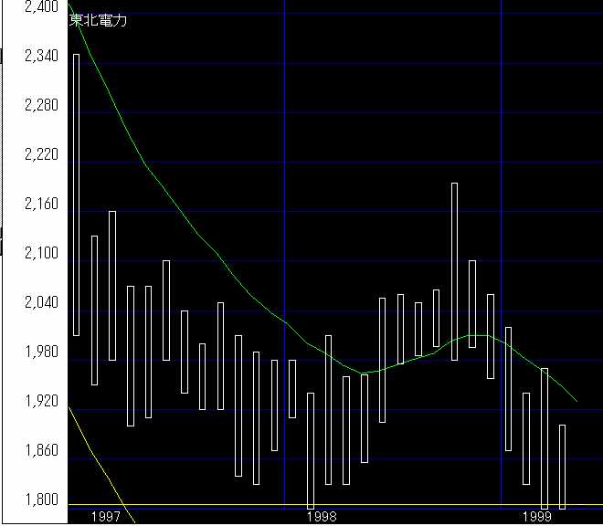This screenshot has height=526, width=603.
Task: Select the 2,400 price axis label
Action: [40, 7]
